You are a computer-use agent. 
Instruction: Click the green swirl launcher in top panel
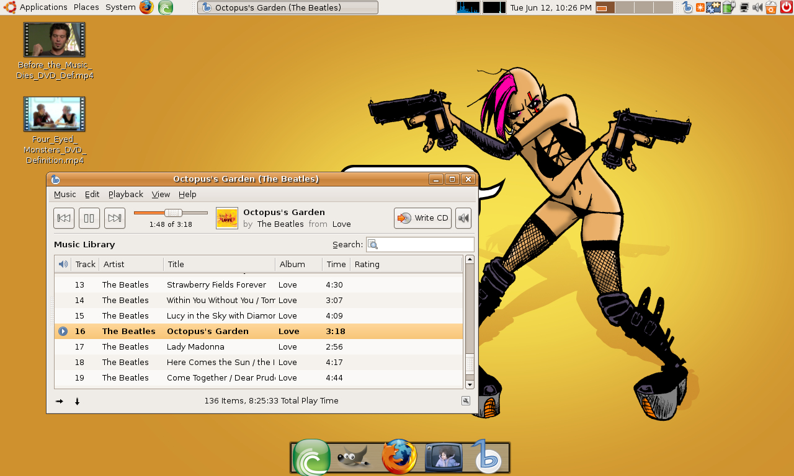(166, 7)
